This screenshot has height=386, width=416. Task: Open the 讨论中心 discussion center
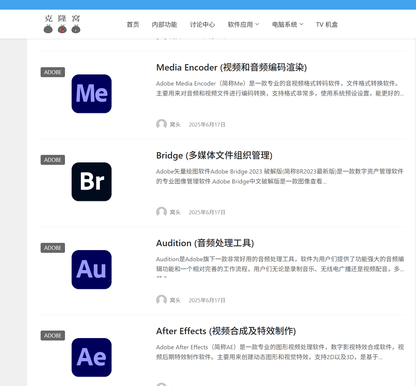pyautogui.click(x=202, y=24)
